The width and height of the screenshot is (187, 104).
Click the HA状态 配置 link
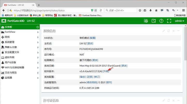click(92, 38)
